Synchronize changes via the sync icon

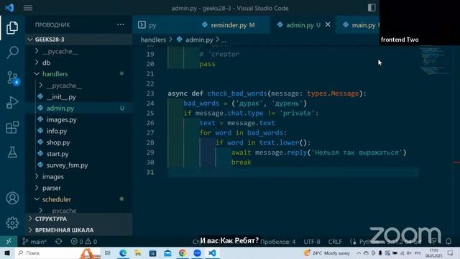coord(59,242)
